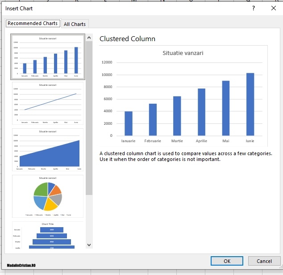
Task: Click the Clustered Column heading text
Action: tap(128, 39)
